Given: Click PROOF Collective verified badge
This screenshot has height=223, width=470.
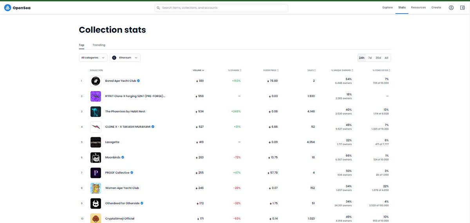Looking at the screenshot, I should click(132, 173).
